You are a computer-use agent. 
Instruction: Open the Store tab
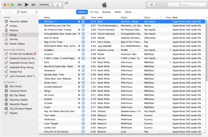[128, 12]
